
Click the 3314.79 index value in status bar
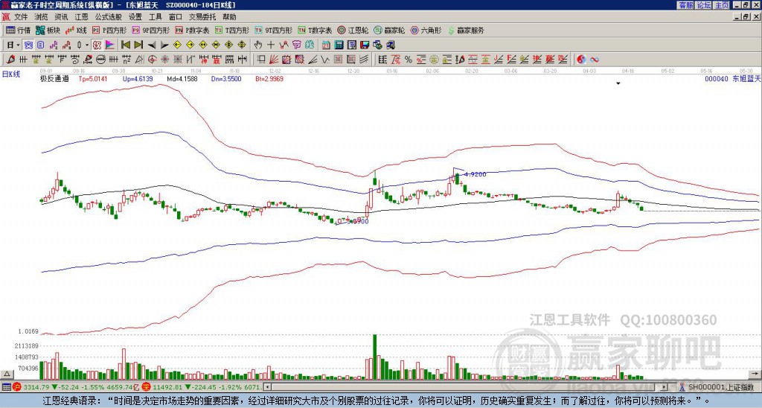pos(37,387)
